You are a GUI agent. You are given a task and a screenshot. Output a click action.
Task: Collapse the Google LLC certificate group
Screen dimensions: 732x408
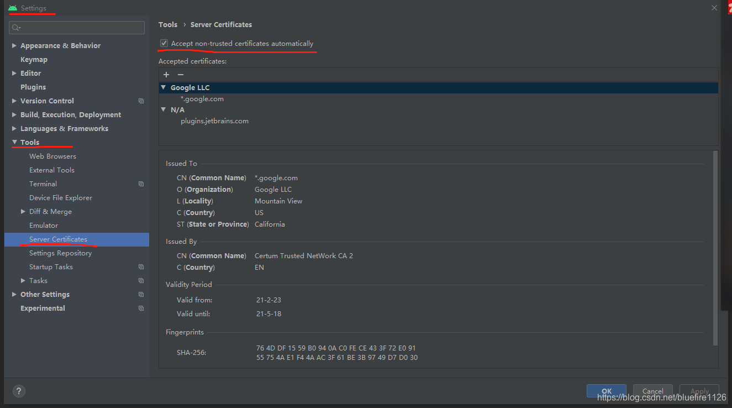coord(164,87)
